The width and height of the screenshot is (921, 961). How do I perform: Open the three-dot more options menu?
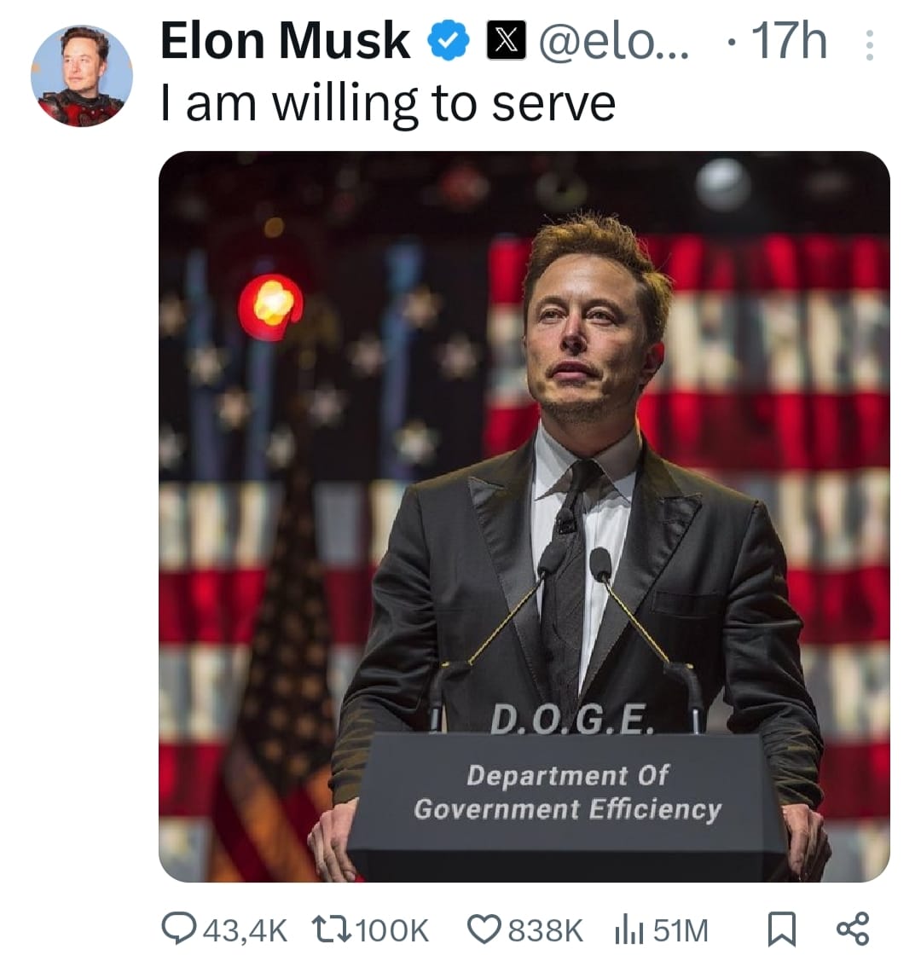869,45
